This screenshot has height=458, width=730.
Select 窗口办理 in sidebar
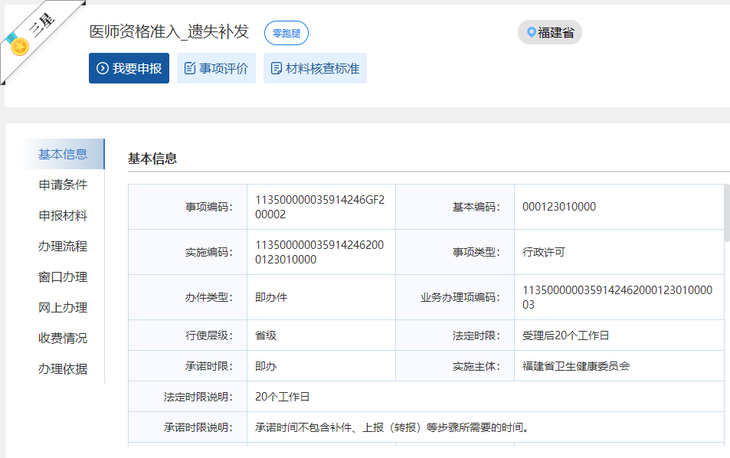[x=63, y=276]
